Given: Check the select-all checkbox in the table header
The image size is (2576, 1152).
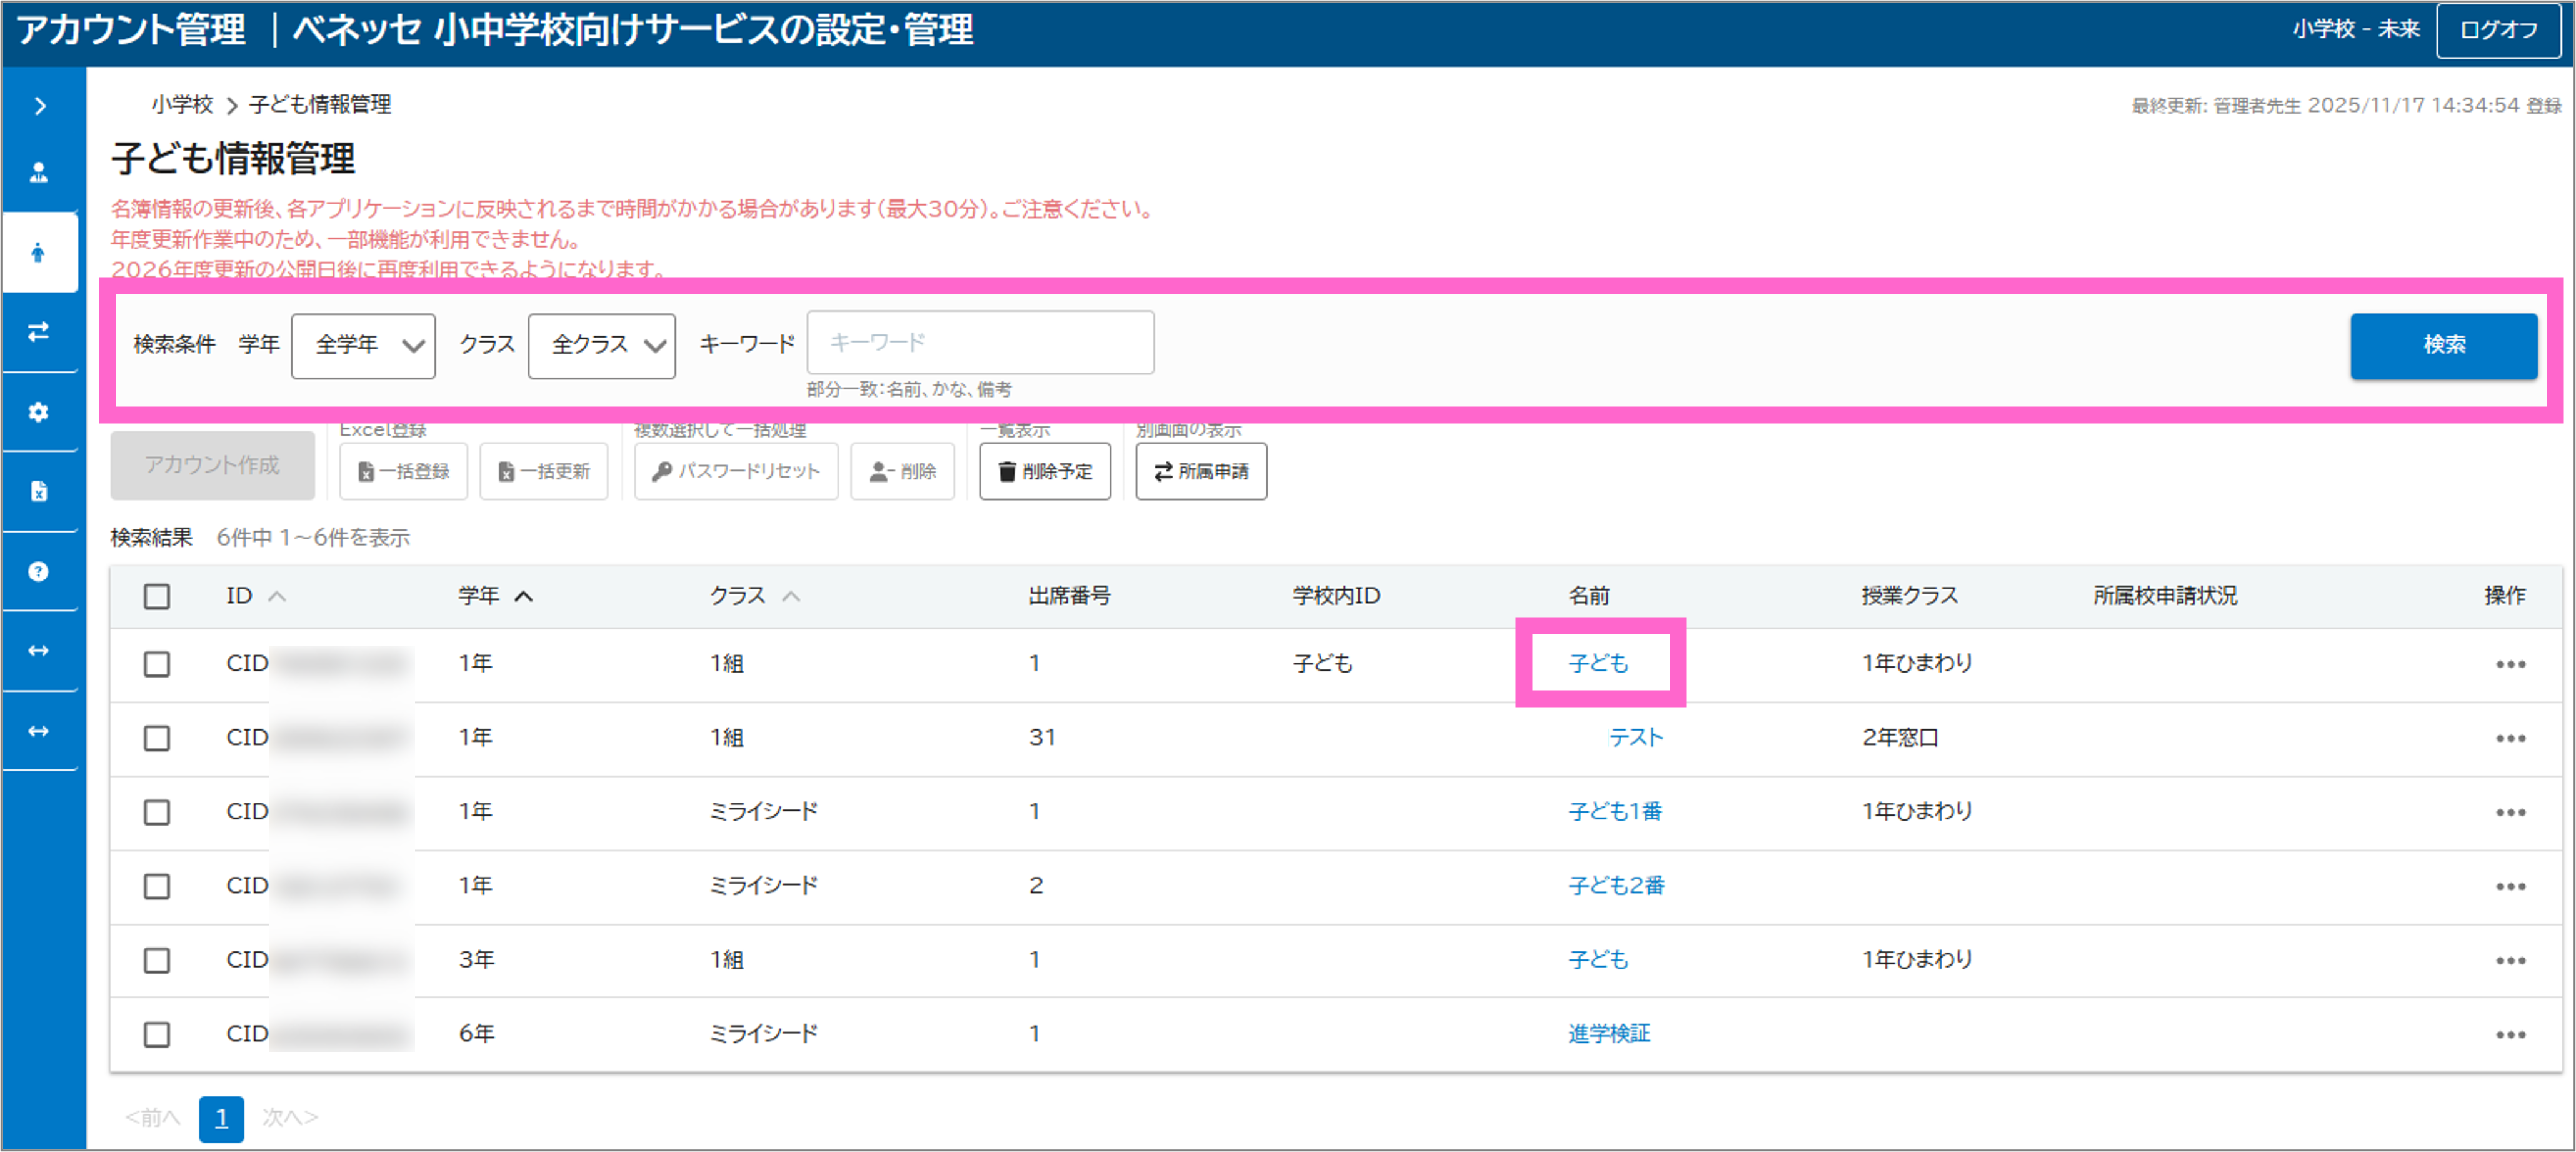Looking at the screenshot, I should [157, 596].
